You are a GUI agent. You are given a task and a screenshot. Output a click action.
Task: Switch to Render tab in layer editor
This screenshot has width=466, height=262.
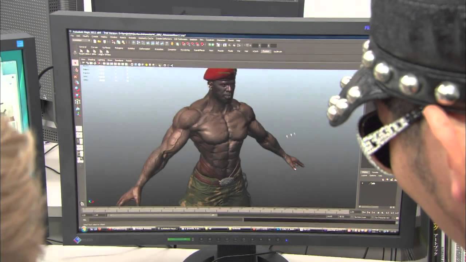click(x=375, y=172)
